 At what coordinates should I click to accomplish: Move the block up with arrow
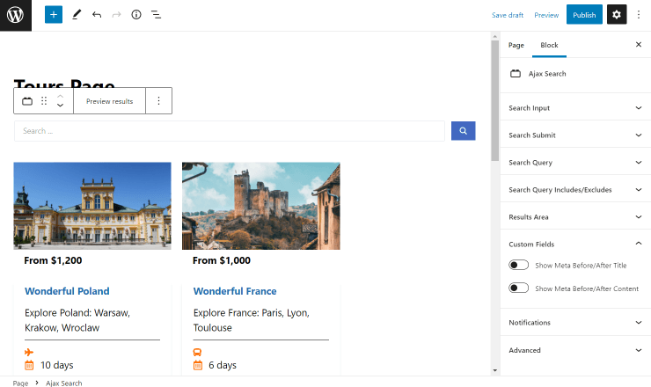coord(60,96)
